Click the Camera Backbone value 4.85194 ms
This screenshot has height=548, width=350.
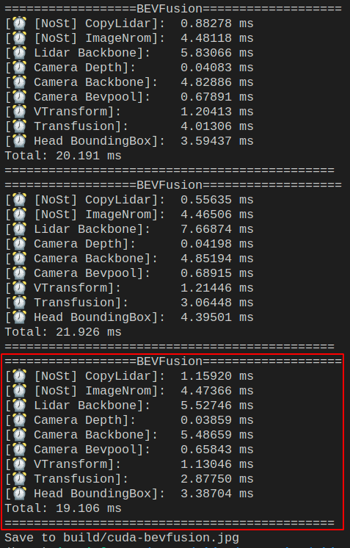point(216,259)
